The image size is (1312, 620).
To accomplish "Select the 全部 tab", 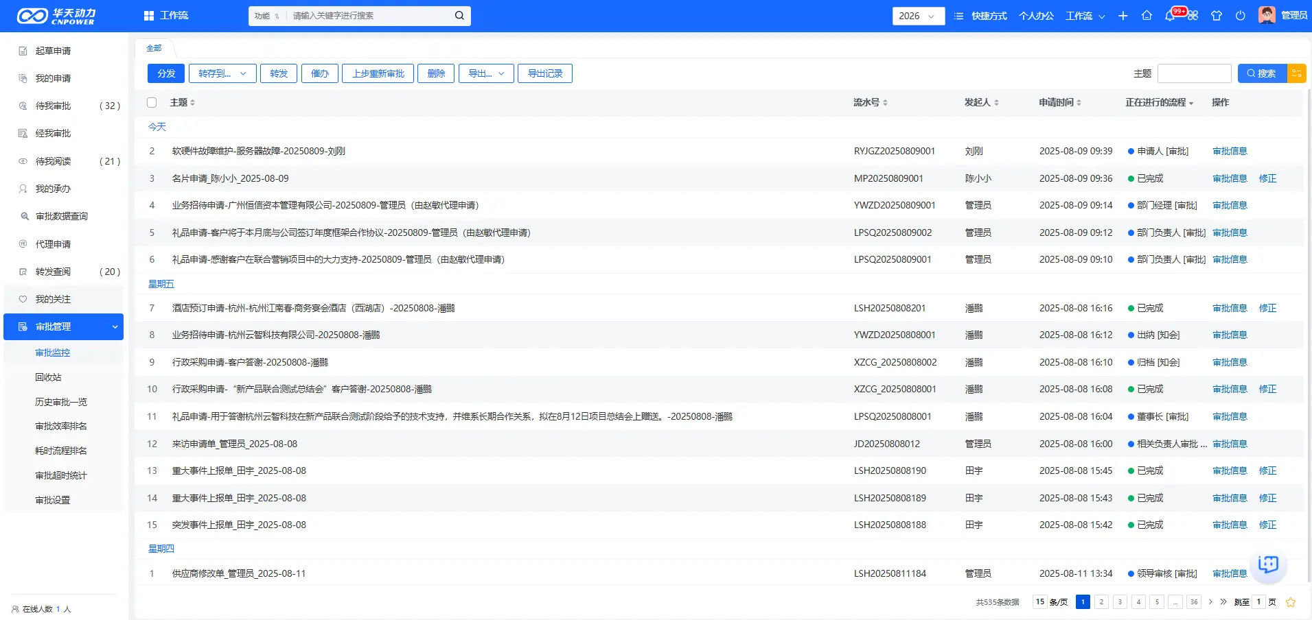I will pyautogui.click(x=154, y=48).
